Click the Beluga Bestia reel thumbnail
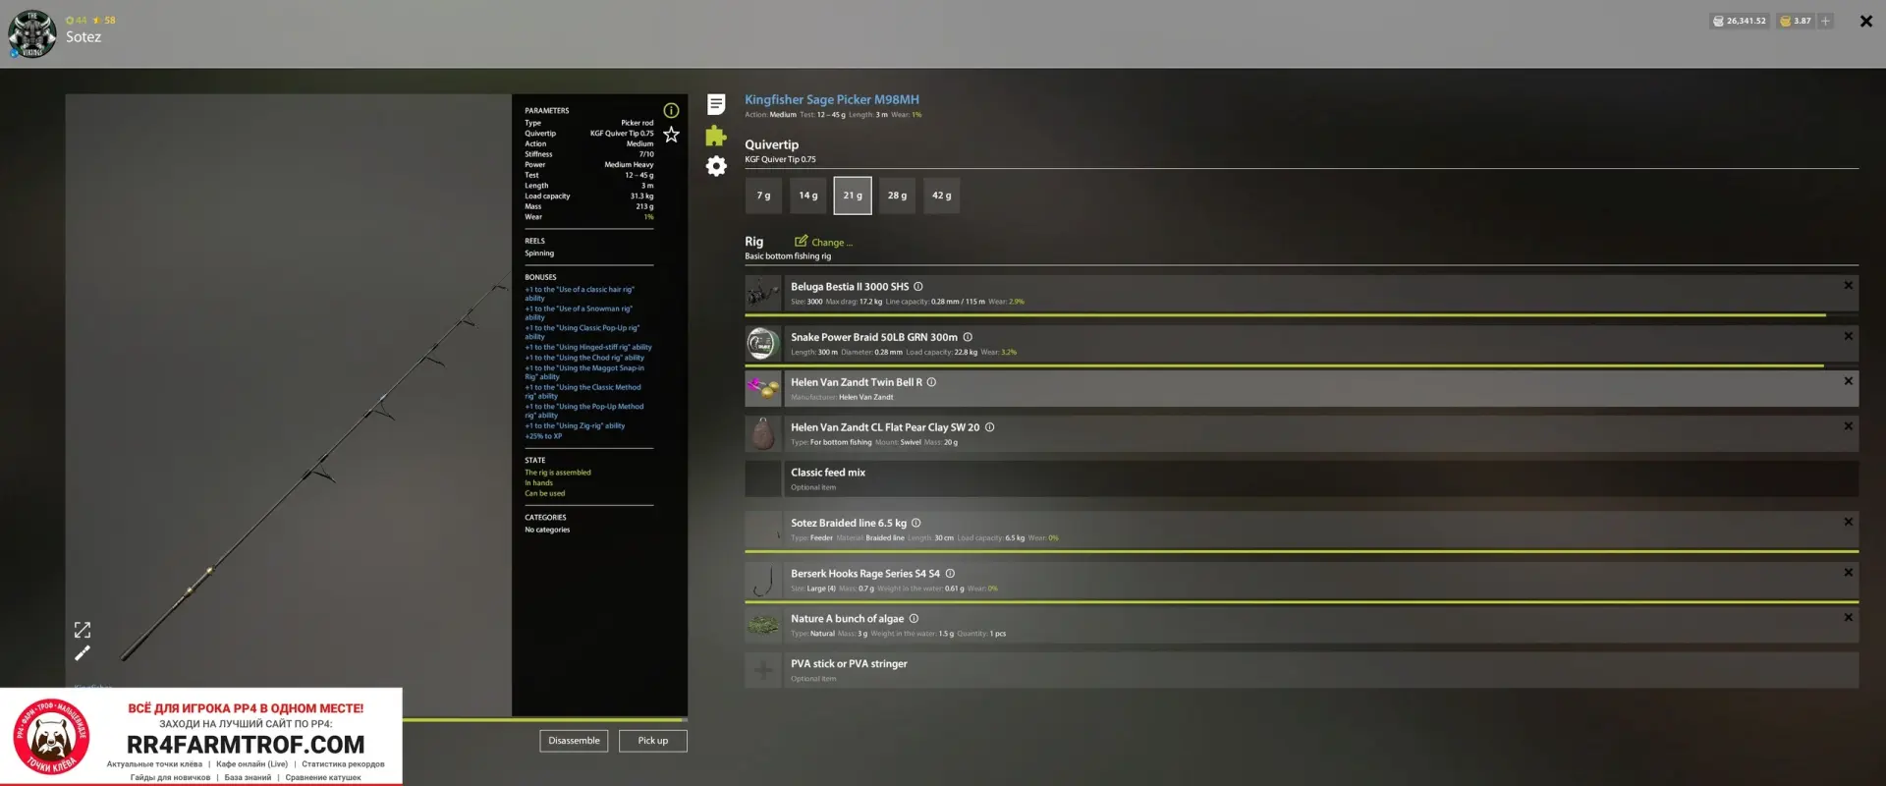This screenshot has width=1886, height=786. 763,293
